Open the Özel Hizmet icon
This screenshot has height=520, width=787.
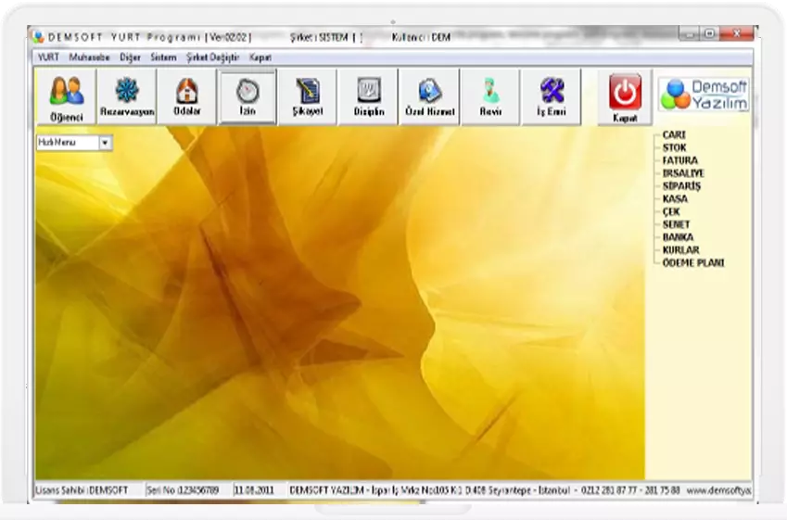point(429,96)
